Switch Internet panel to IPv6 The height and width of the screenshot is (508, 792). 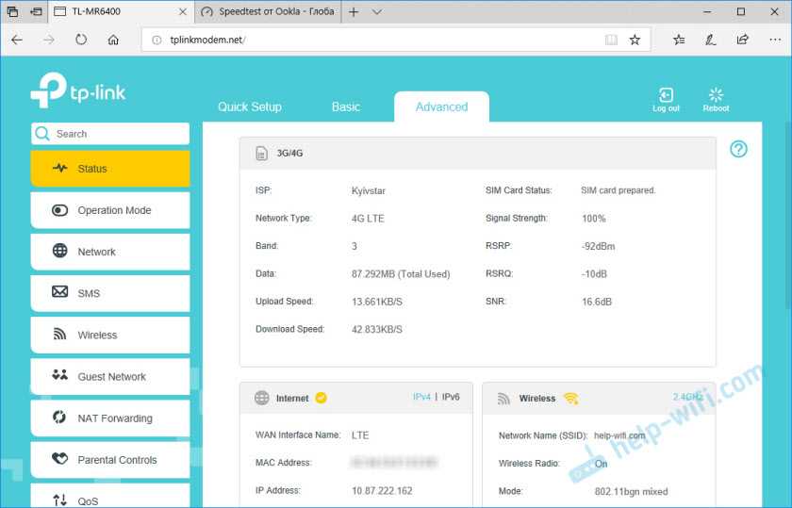451,397
